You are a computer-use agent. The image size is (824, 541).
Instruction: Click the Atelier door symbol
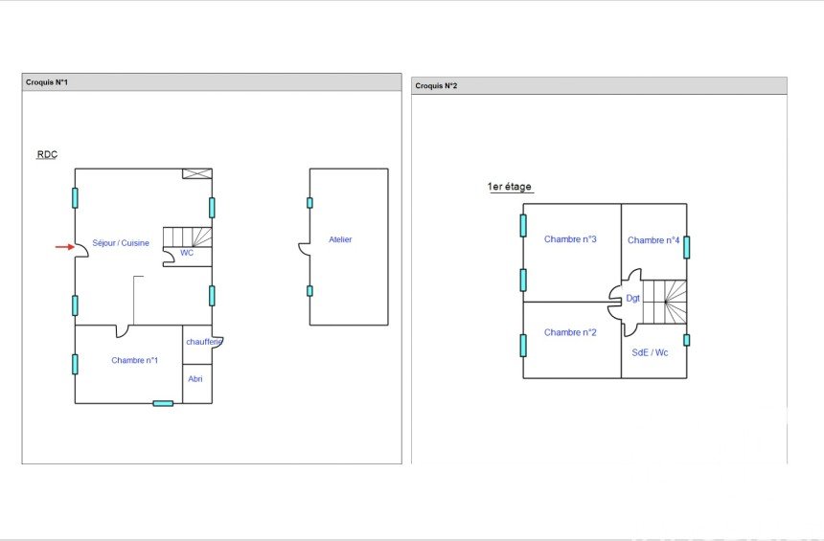(x=304, y=248)
